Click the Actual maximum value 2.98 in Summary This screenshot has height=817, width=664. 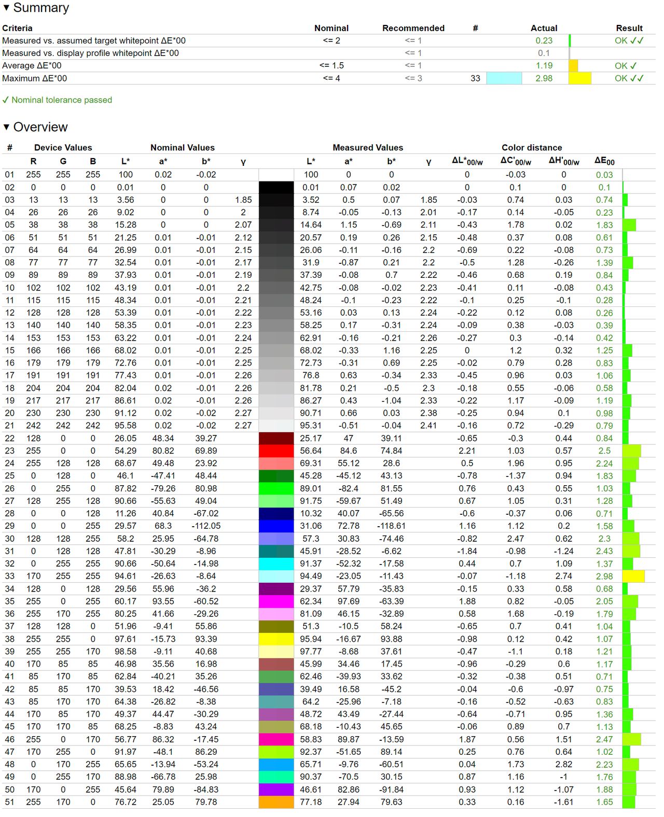tap(544, 78)
